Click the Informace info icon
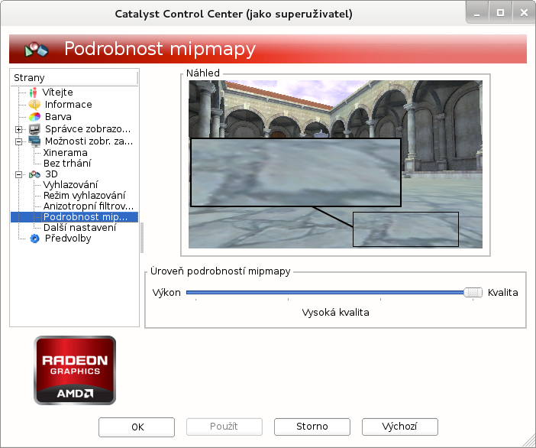Screen dimensions: 536x448 34,105
